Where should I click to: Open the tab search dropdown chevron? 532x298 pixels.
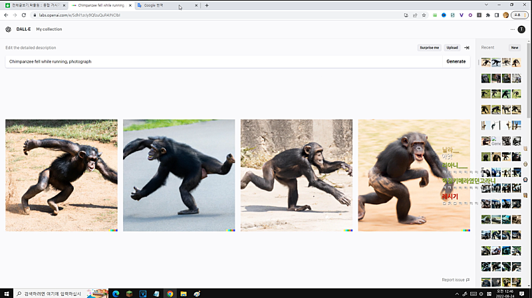point(486,5)
